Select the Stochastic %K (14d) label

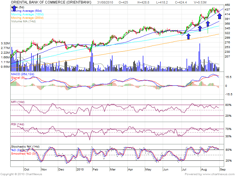click(25, 146)
